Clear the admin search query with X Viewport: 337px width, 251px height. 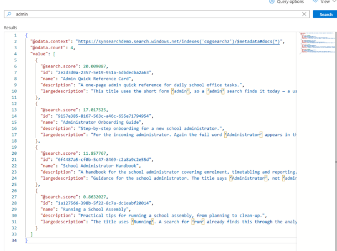(x=304, y=14)
